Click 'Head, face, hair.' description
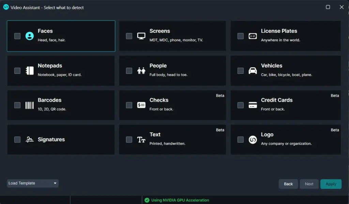Viewport: 349px width, 204px height. [51, 40]
